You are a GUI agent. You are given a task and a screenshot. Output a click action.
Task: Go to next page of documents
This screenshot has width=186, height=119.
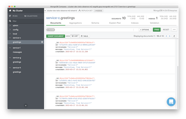169,36
